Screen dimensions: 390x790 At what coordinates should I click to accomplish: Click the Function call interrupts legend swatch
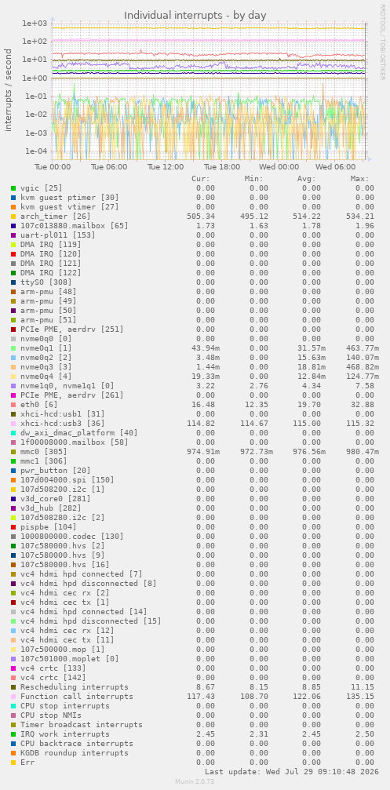(x=13, y=697)
